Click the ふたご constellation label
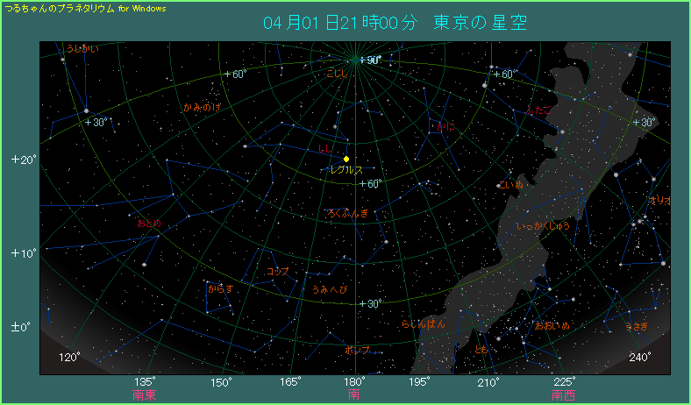The height and width of the screenshot is (405, 691). point(539,110)
